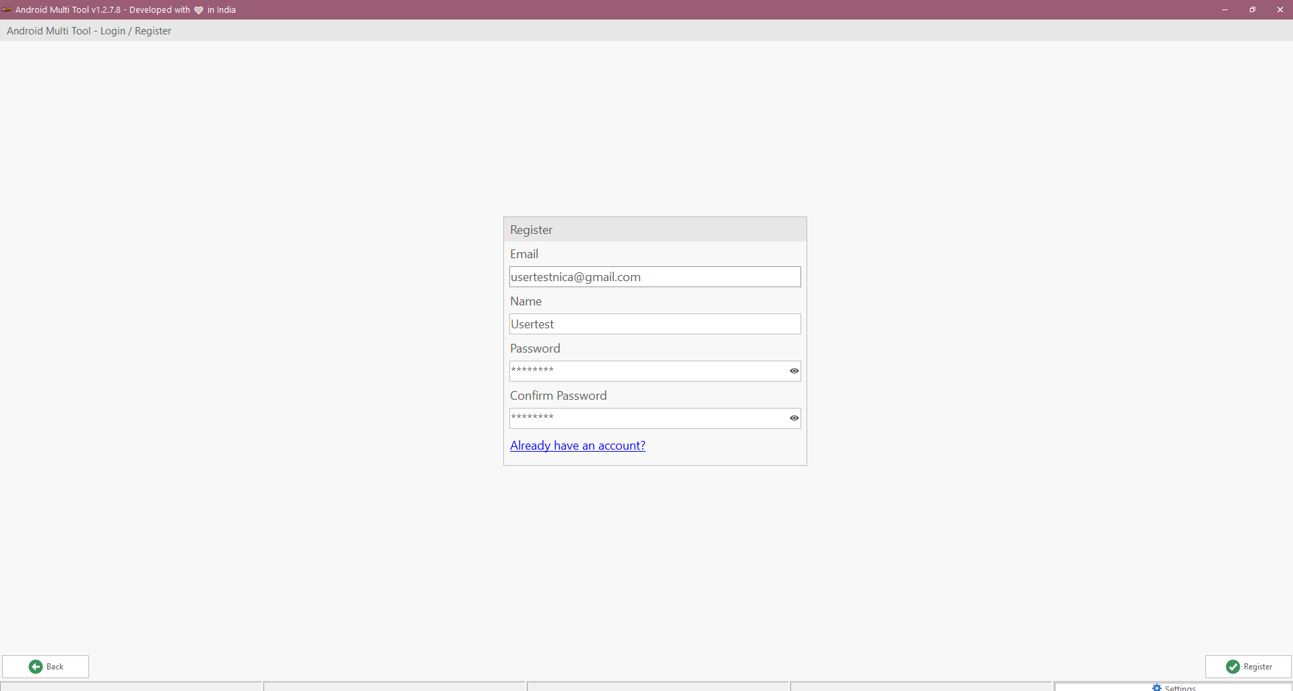1293x691 pixels.
Task: Click the Name field label
Action: pyautogui.click(x=526, y=301)
